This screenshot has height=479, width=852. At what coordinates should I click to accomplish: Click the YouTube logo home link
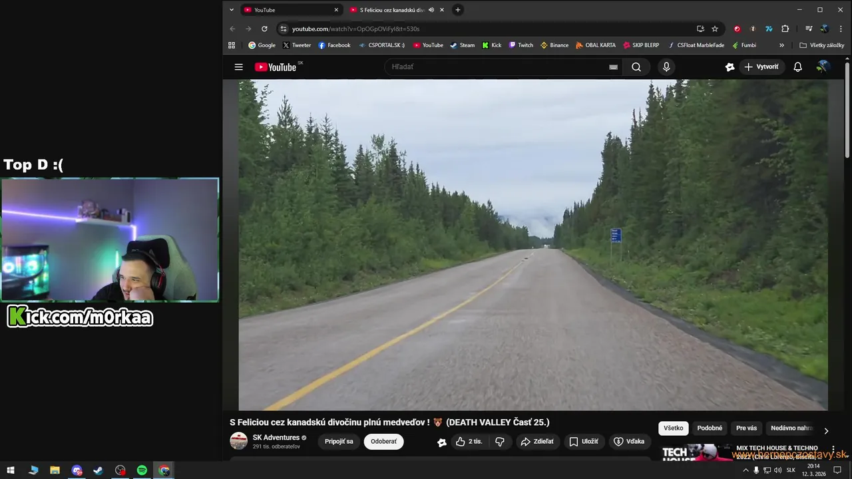tap(276, 67)
